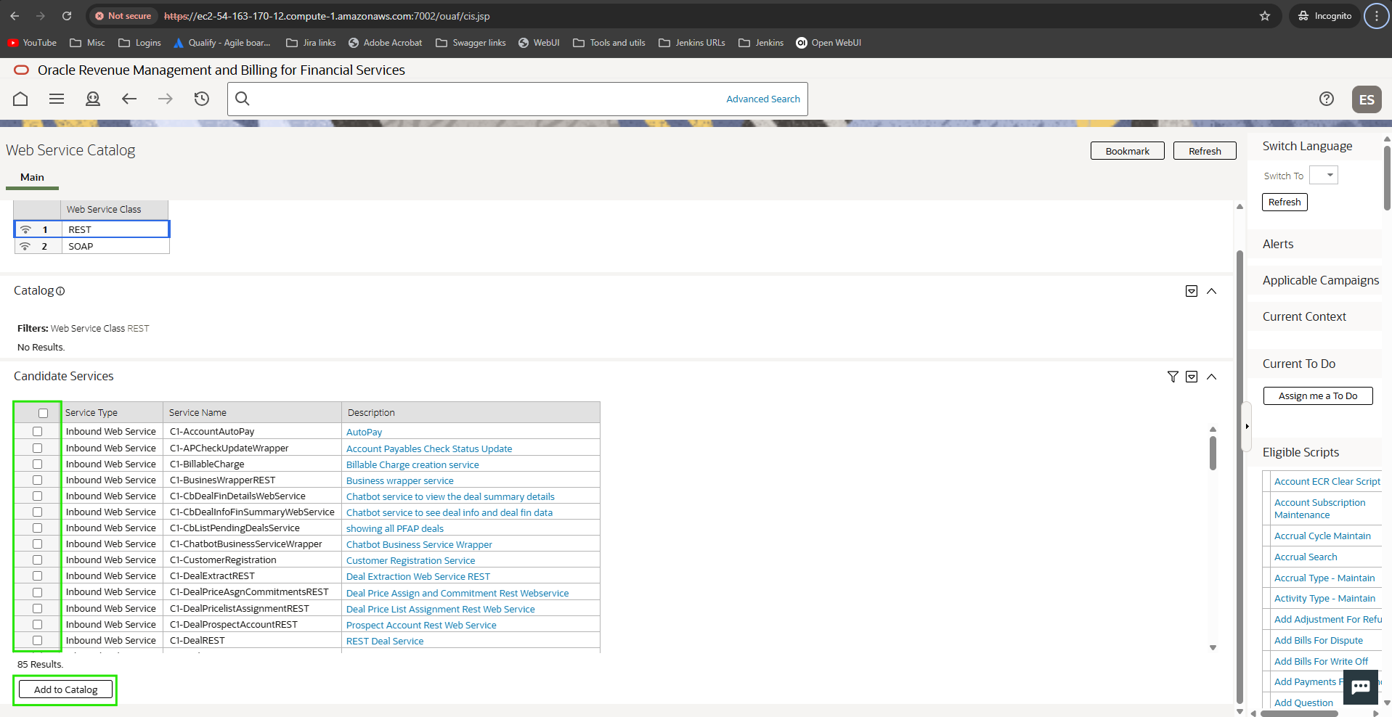Viewport: 1392px width, 717px height.
Task: Click the filter icon in Candidate Services
Action: [x=1172, y=377]
